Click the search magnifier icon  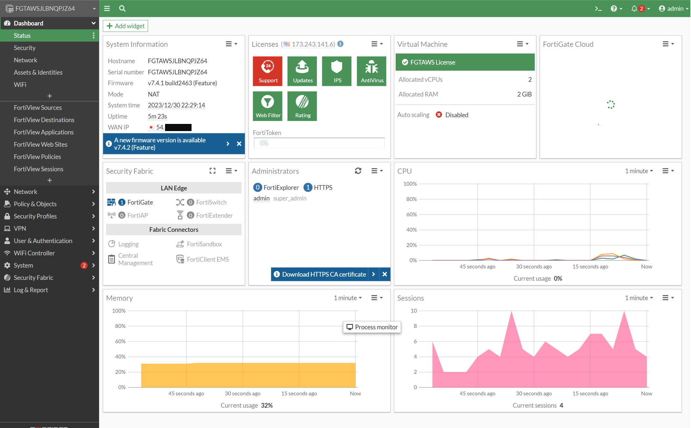click(x=122, y=9)
